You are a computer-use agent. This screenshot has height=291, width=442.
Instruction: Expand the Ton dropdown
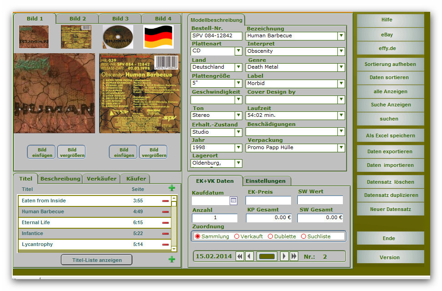pyautogui.click(x=238, y=115)
